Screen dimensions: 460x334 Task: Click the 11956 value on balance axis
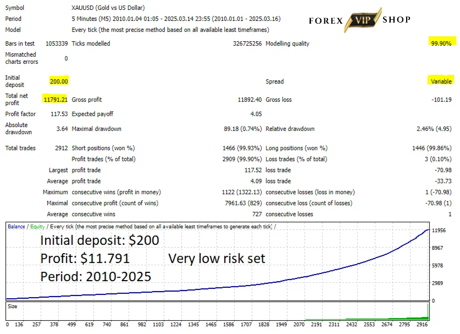coord(439,231)
